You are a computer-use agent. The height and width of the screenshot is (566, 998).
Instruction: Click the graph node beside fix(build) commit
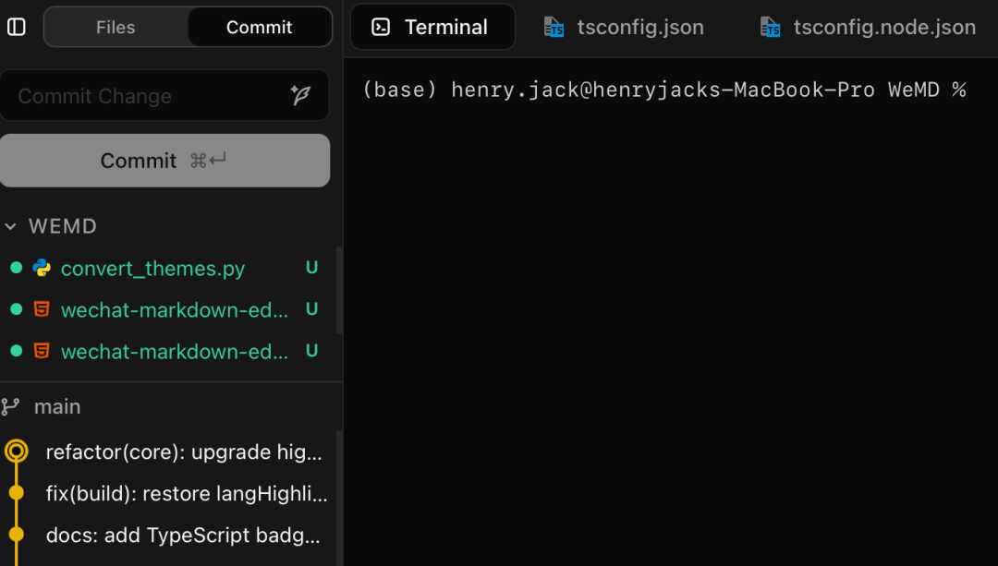coord(16,492)
